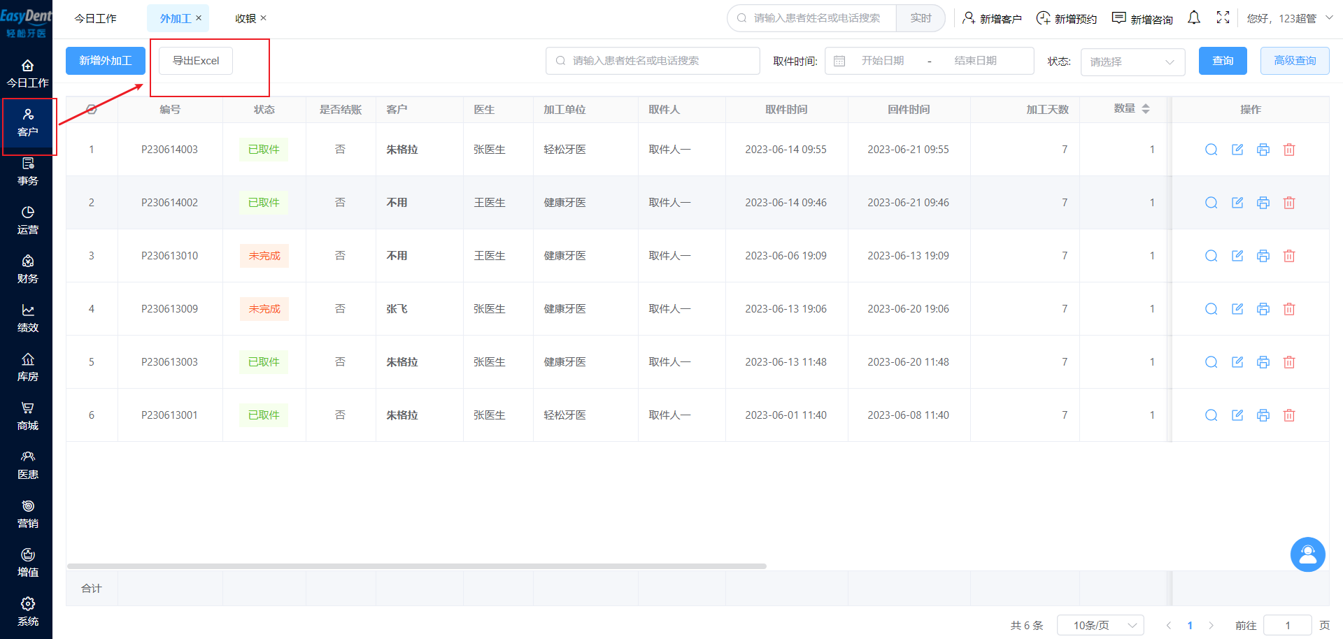Go to the previous page arrow
Image resolution: width=1343 pixels, height=639 pixels.
1168,625
